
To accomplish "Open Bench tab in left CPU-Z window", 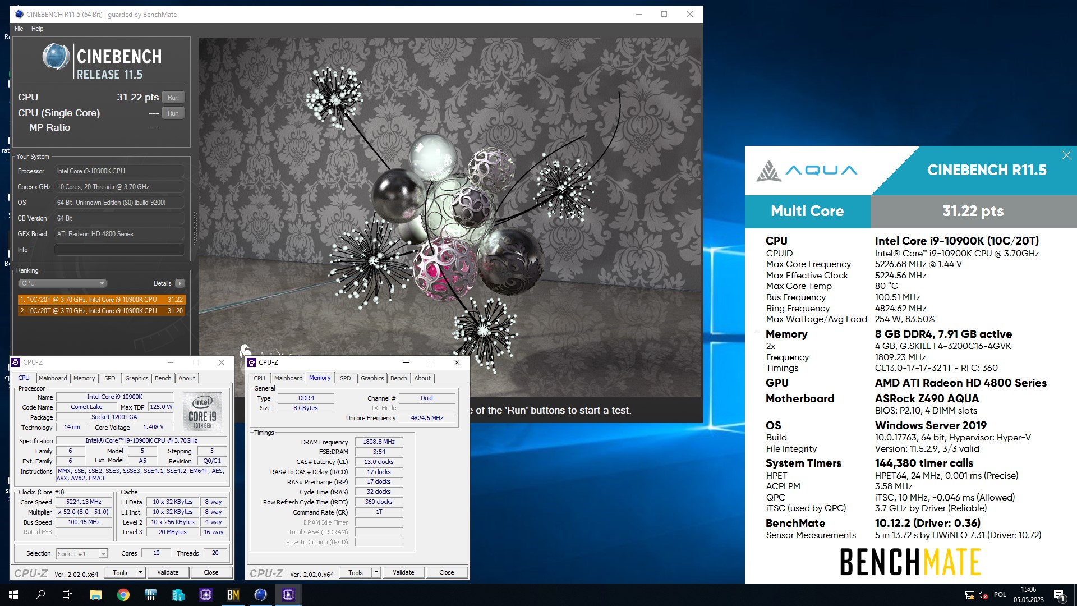I will [x=163, y=378].
